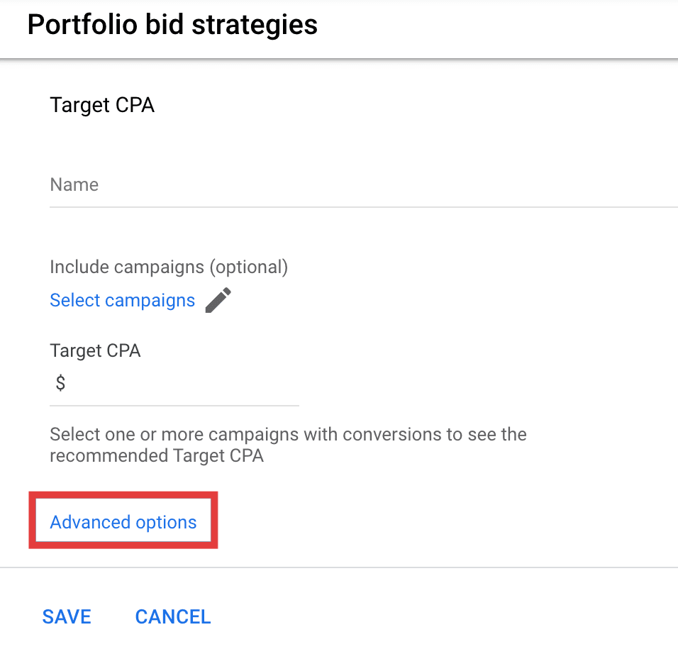Screen dimensions: 678x654
Task: Focus the Name input field
Action: (364, 184)
